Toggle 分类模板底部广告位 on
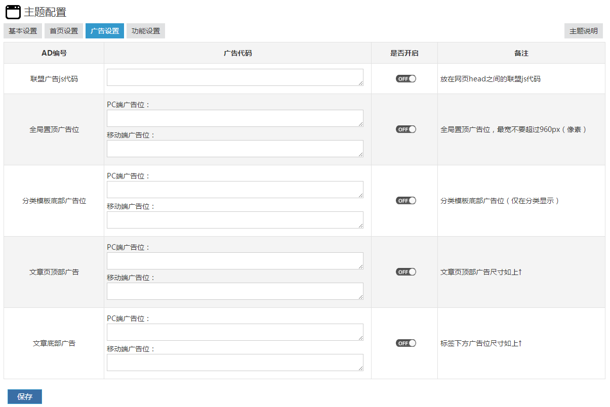Viewport: 610px width, 407px height. (405, 201)
